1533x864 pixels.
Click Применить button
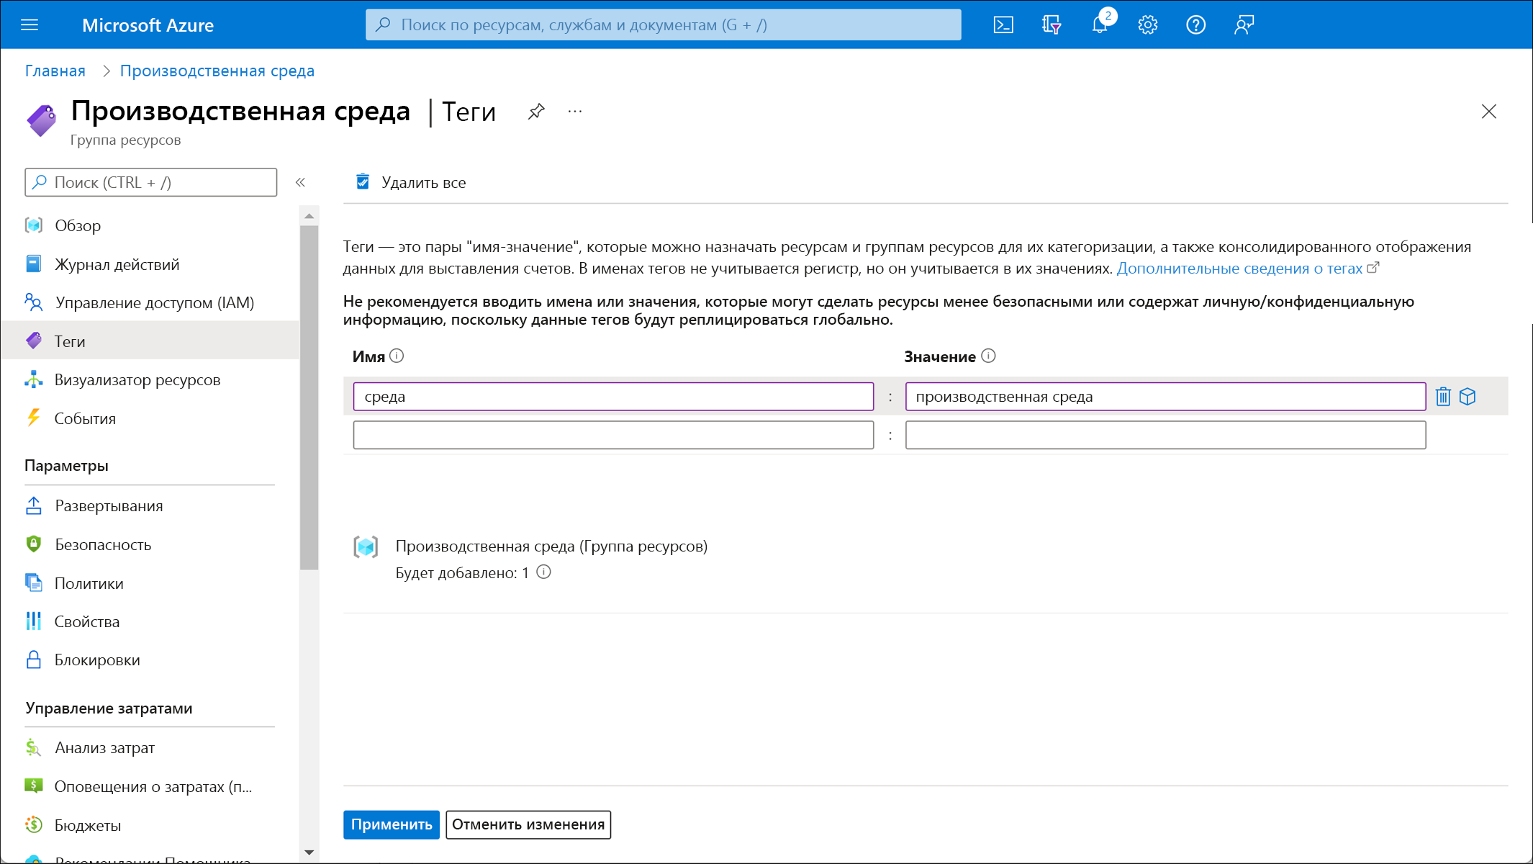point(392,824)
